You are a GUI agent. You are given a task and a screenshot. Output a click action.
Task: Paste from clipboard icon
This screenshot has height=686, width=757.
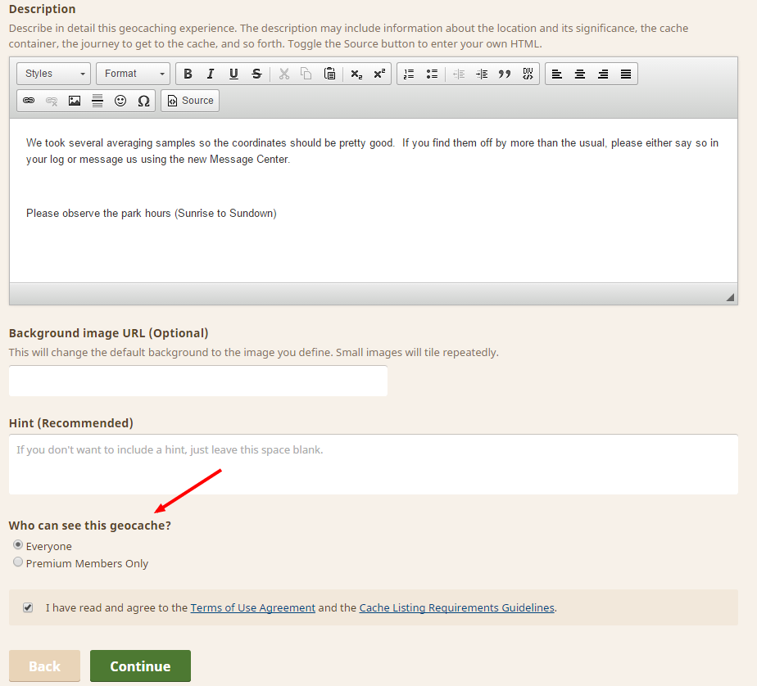pyautogui.click(x=329, y=74)
